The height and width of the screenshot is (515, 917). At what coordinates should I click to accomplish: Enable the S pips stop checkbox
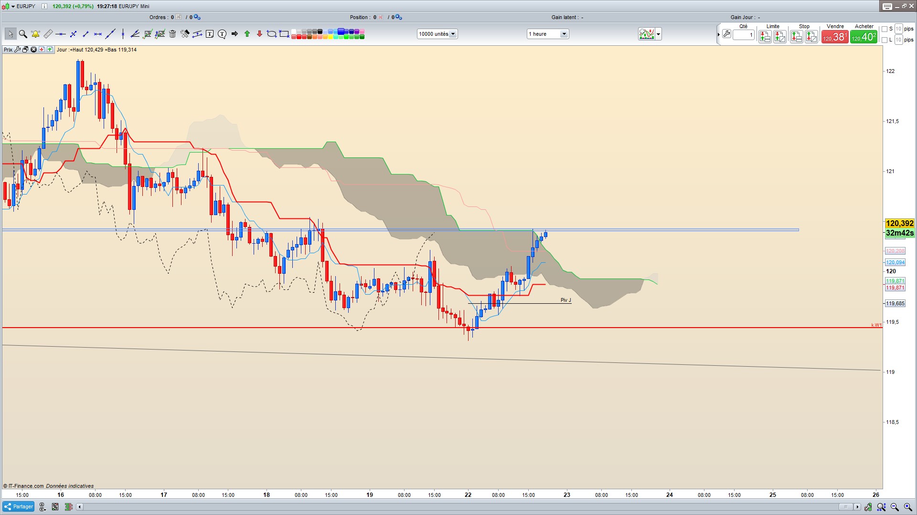pos(885,29)
